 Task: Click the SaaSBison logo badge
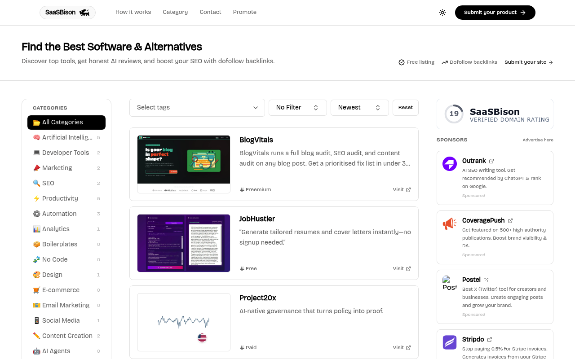click(67, 13)
